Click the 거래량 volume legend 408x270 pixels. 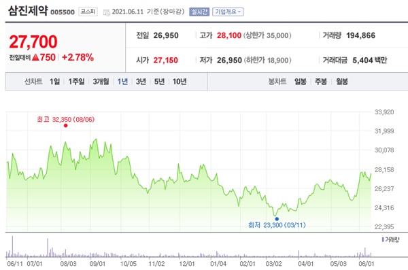point(390,239)
